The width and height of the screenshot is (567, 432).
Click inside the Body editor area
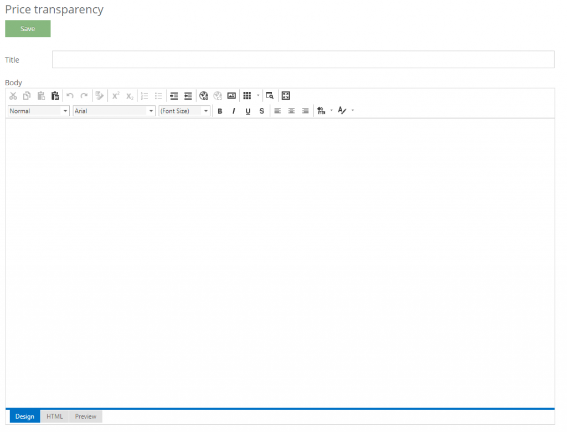(x=280, y=263)
